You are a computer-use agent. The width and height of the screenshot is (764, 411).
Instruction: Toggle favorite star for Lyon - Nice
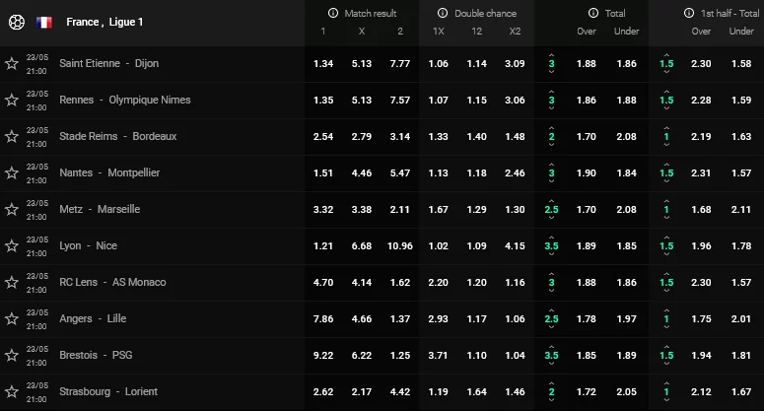coord(12,245)
